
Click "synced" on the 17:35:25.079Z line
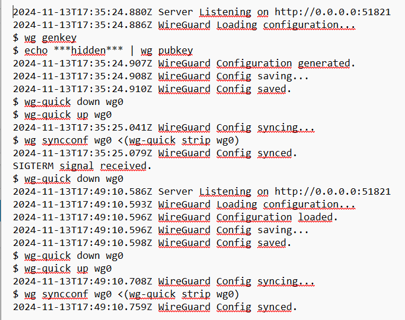(275, 153)
